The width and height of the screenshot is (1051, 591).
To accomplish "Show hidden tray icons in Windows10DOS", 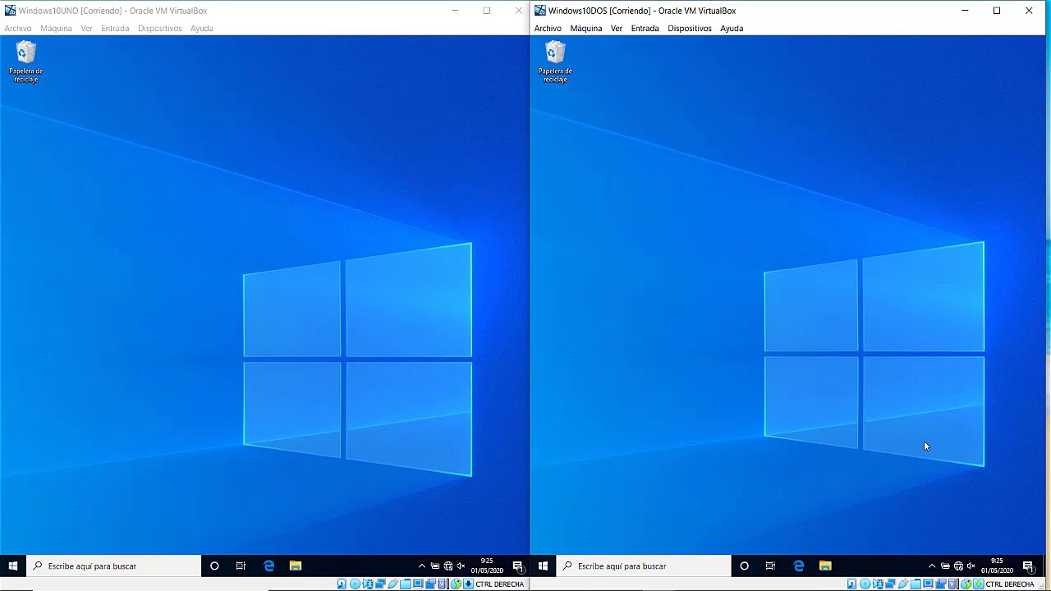I will (x=932, y=566).
